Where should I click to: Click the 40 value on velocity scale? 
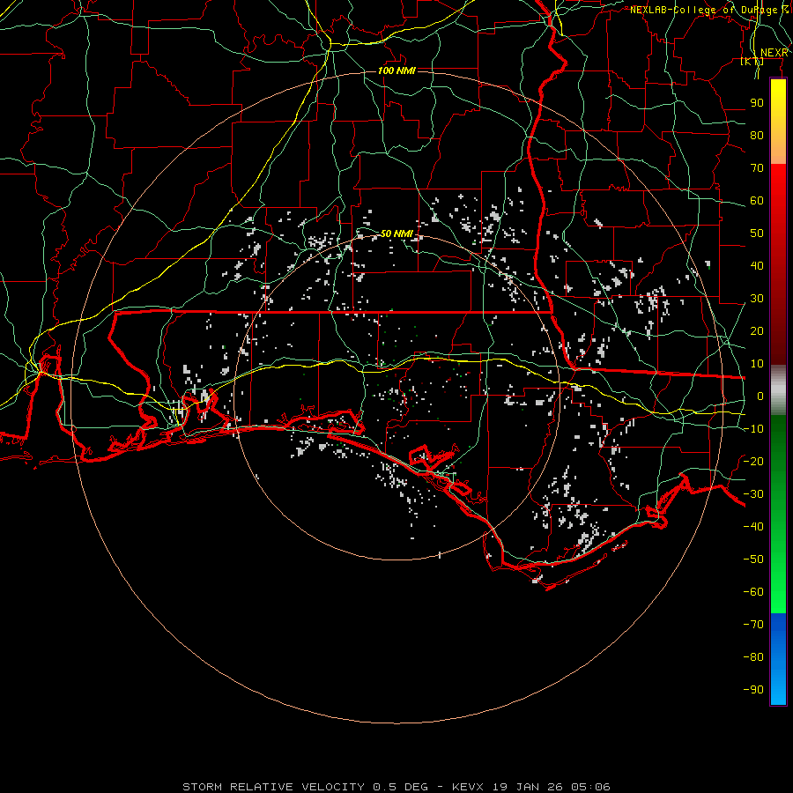click(x=757, y=266)
